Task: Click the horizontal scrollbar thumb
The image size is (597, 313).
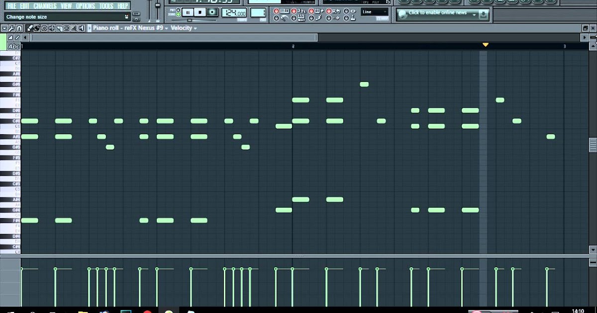Action: (x=174, y=37)
